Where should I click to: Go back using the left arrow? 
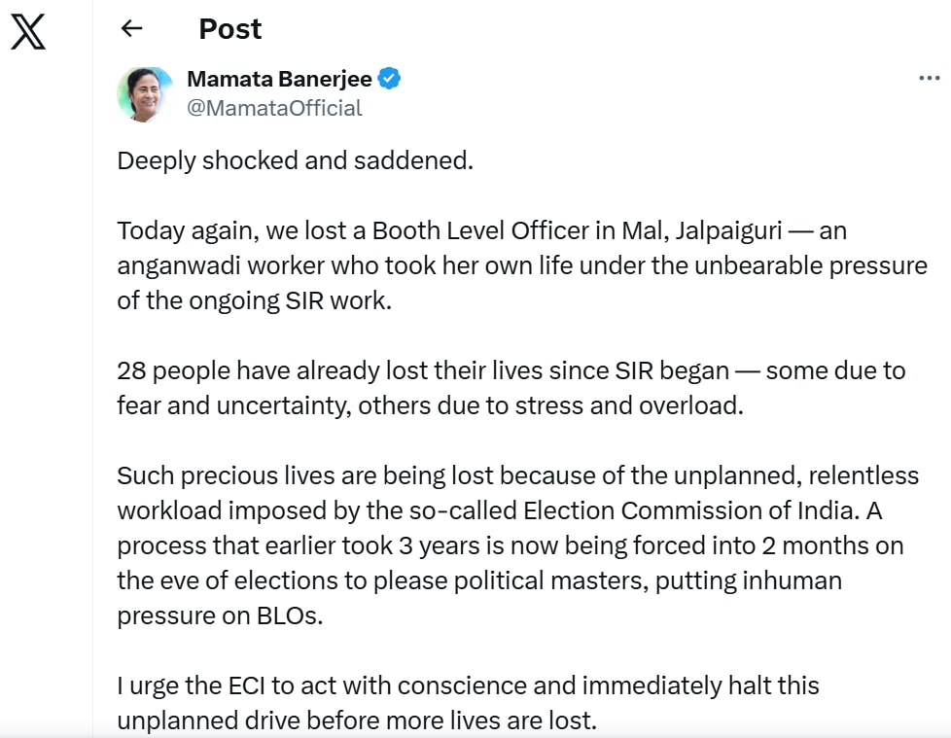pos(131,29)
